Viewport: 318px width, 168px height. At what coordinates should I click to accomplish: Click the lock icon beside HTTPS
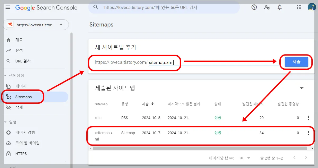(8, 154)
